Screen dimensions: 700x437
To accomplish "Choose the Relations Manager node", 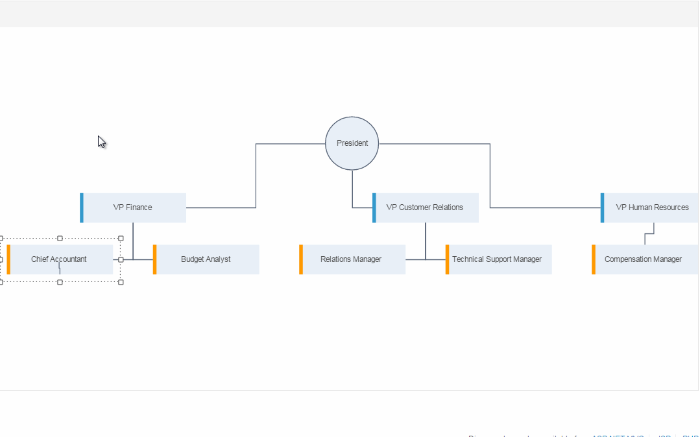I will (352, 259).
